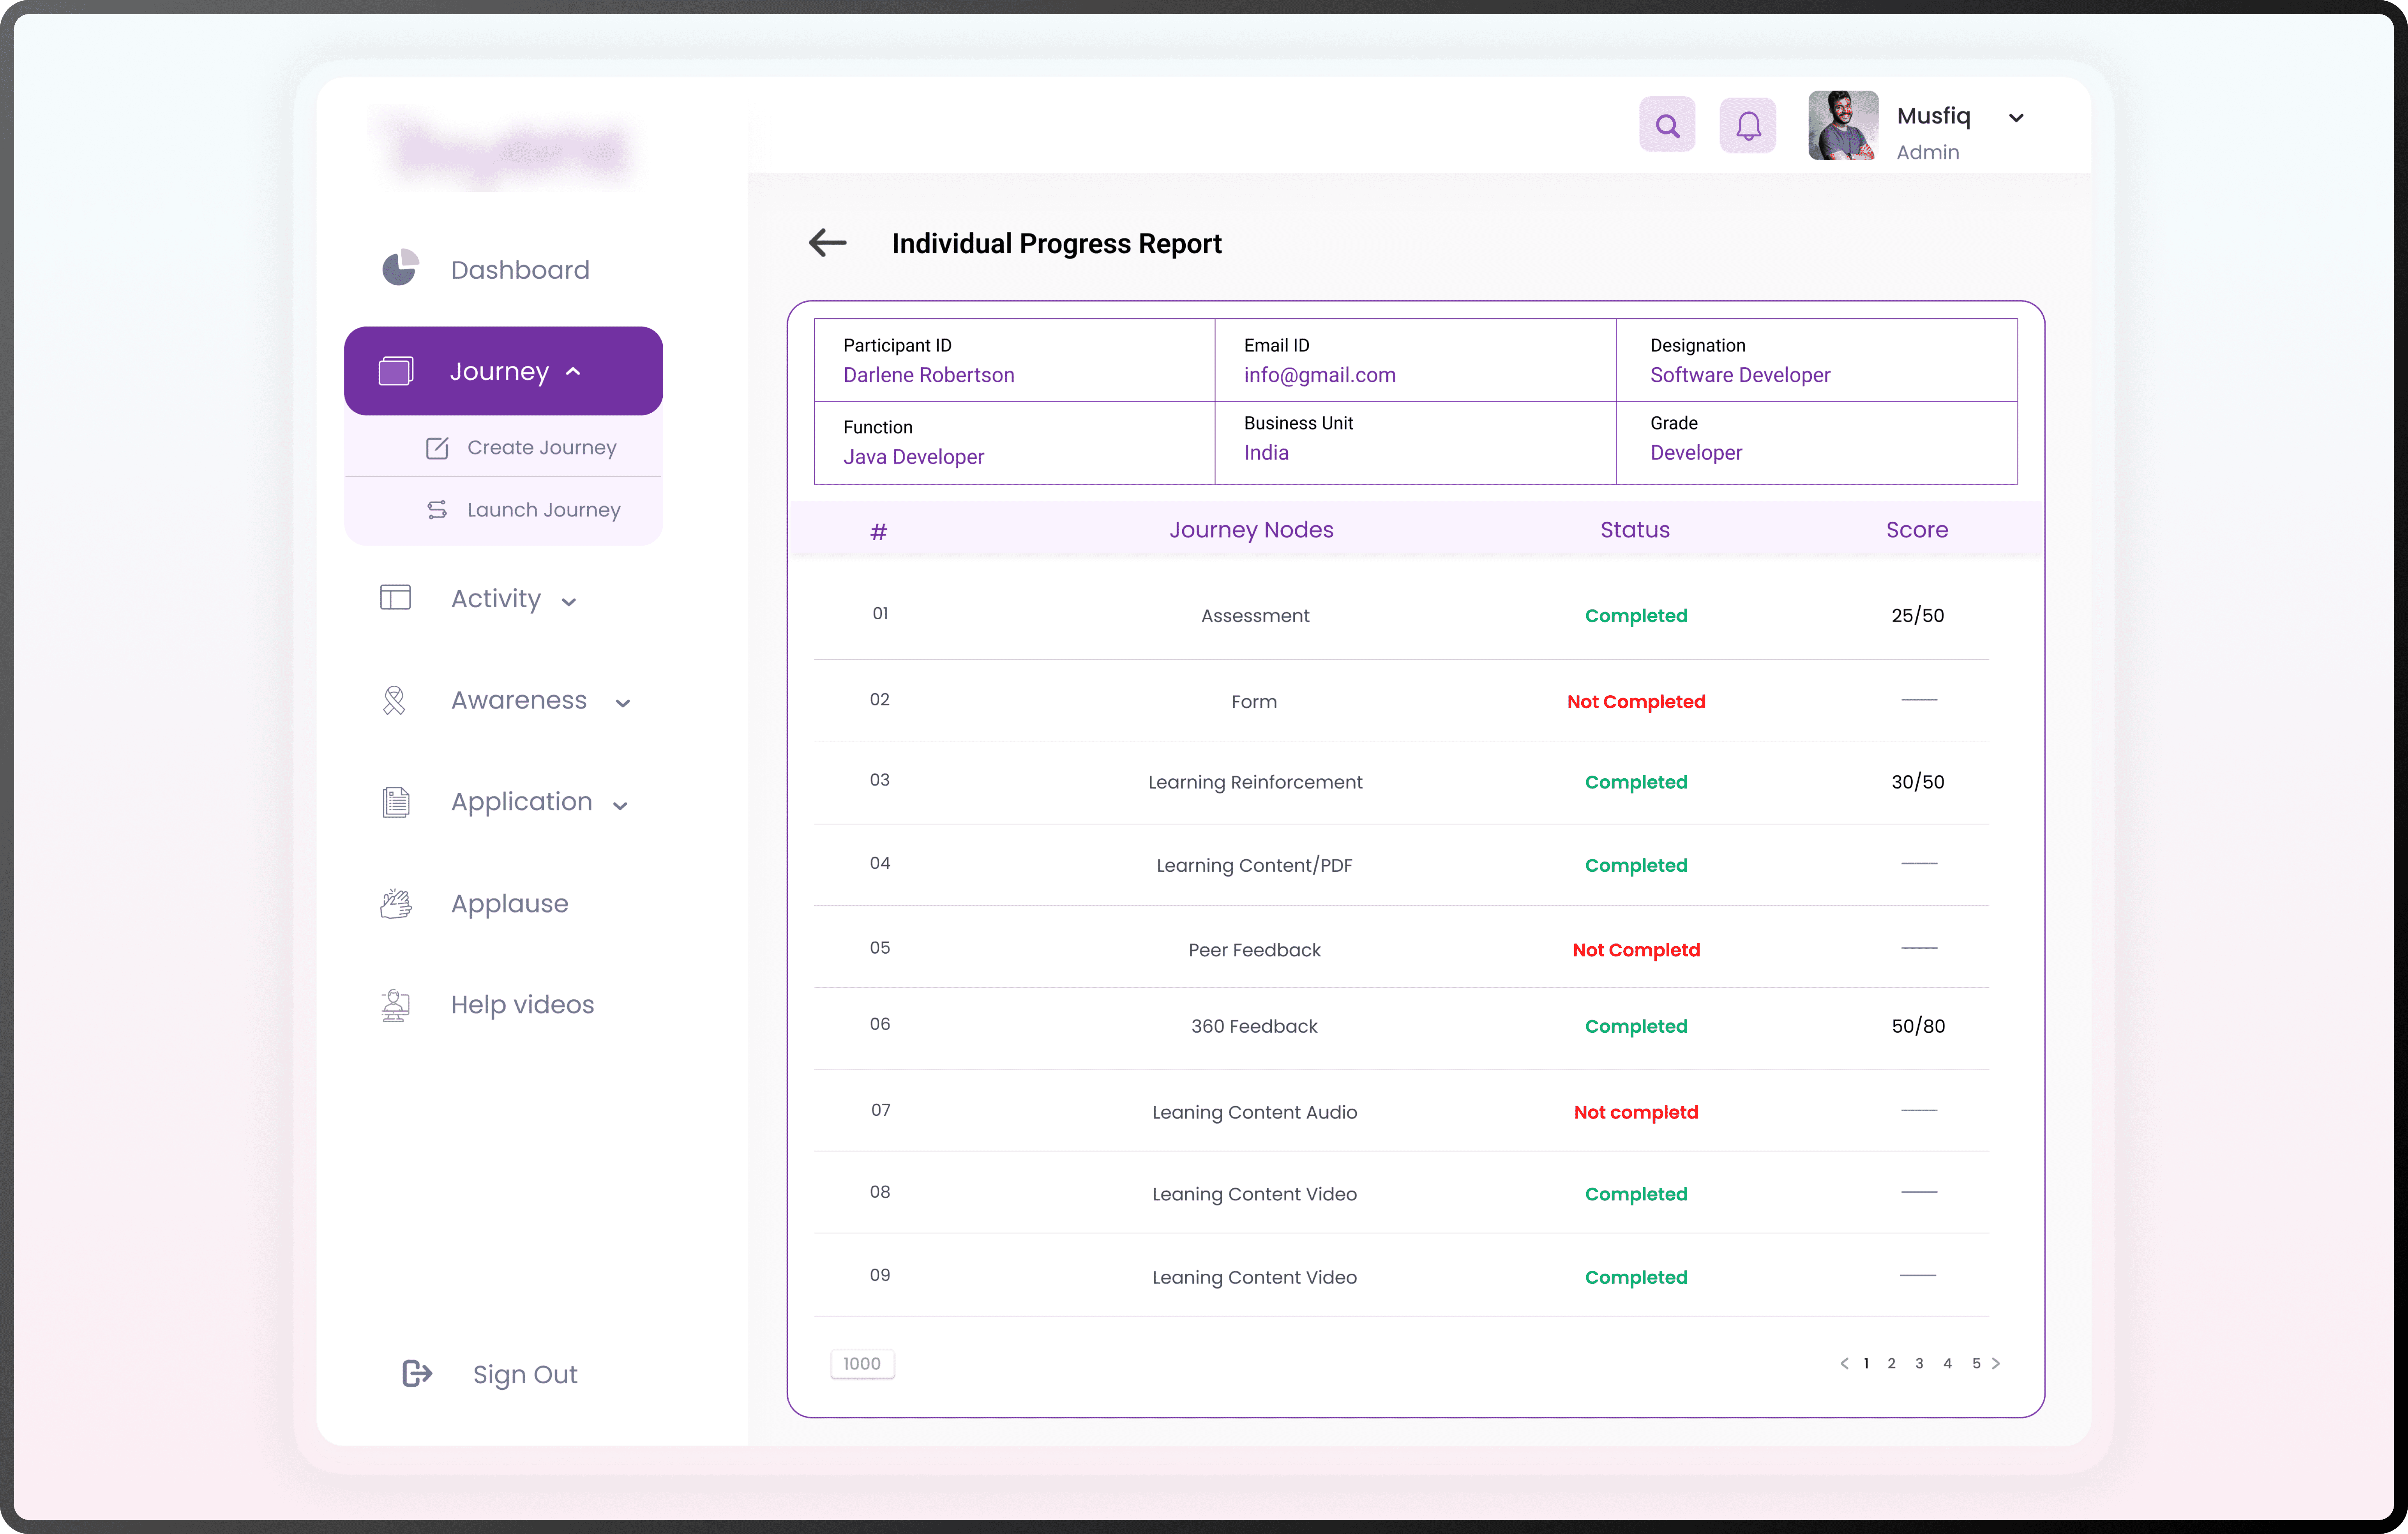The image size is (2408, 1534).
Task: Click the Application document icon
Action: coord(396,802)
